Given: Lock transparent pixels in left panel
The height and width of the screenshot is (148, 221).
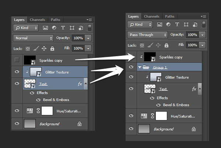Looking at the screenshot, I should pos(28,48).
